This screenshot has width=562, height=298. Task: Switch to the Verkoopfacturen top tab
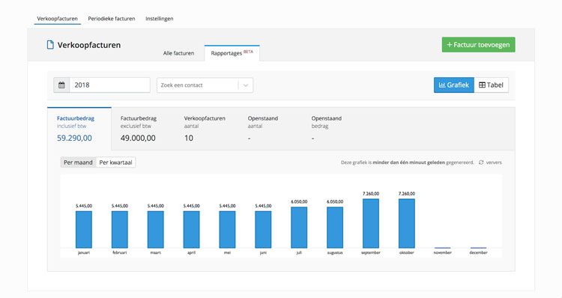(58, 19)
